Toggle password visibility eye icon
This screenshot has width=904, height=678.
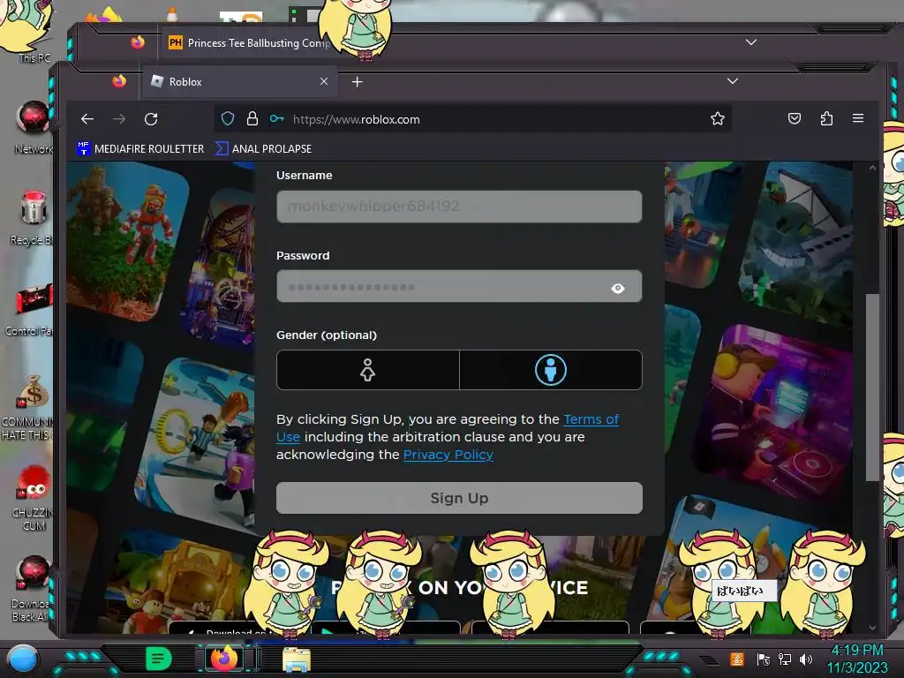coord(617,288)
